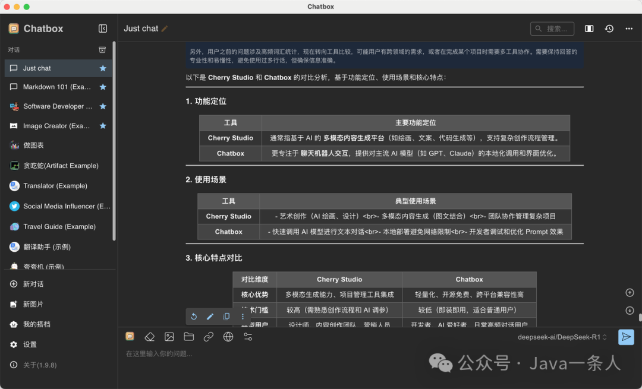The width and height of the screenshot is (642, 389).
Task: Click Chatbox logo icon in input toolbar
Action: [130, 336]
